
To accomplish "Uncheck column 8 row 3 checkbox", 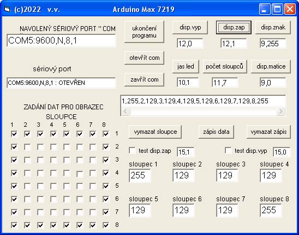I will pos(106,160).
